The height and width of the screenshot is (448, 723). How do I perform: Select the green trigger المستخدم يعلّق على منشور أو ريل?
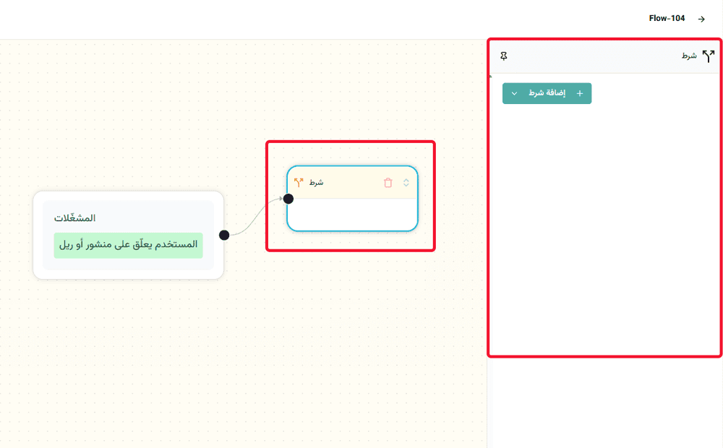tap(128, 245)
